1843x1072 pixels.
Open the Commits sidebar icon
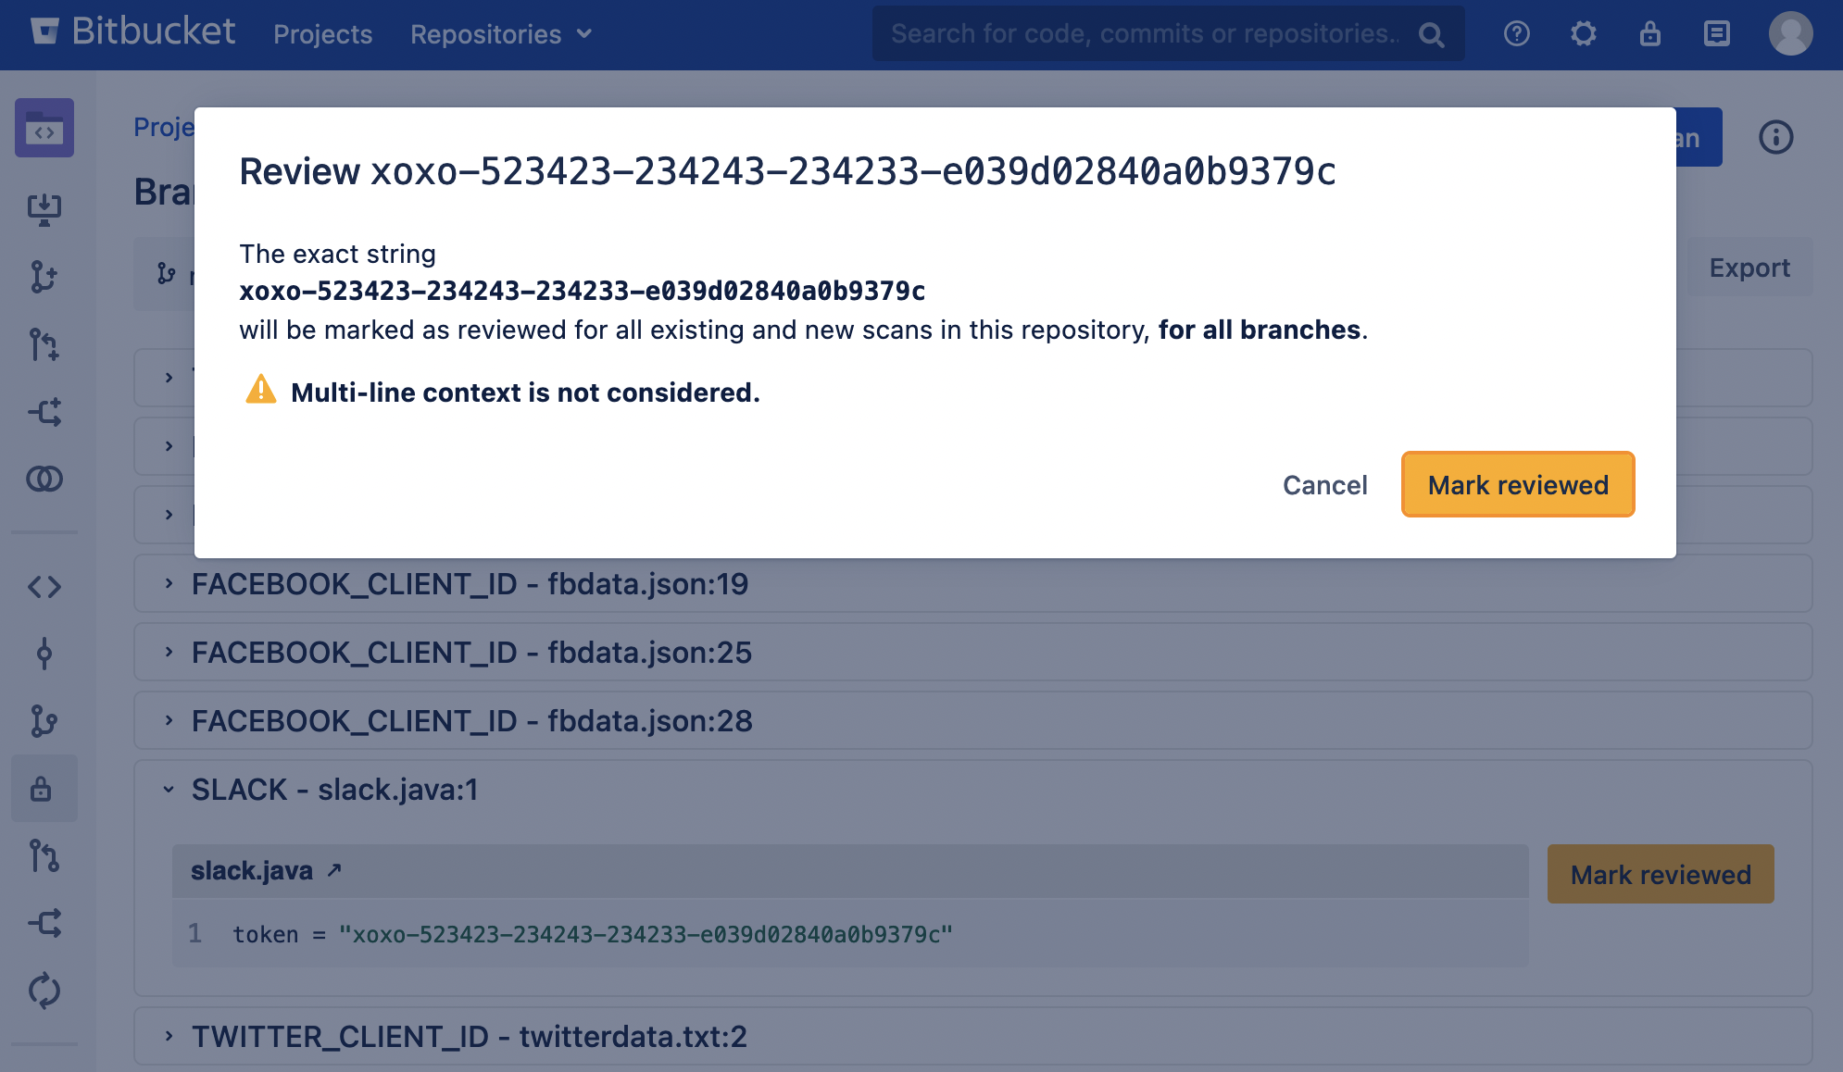[44, 654]
